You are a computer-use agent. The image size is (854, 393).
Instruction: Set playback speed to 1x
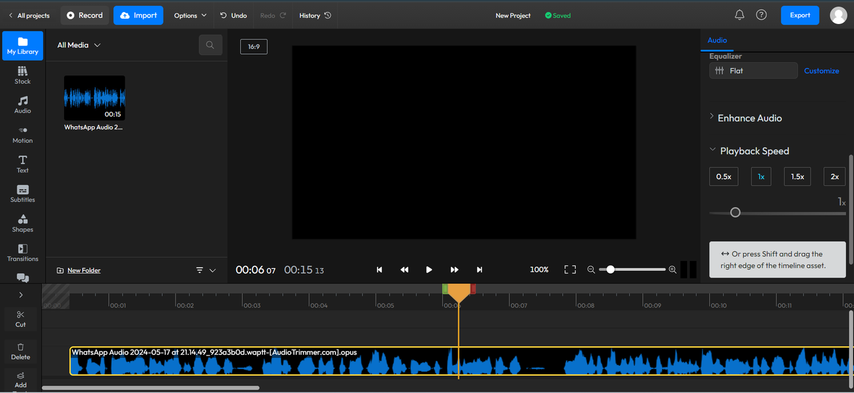[x=761, y=177]
